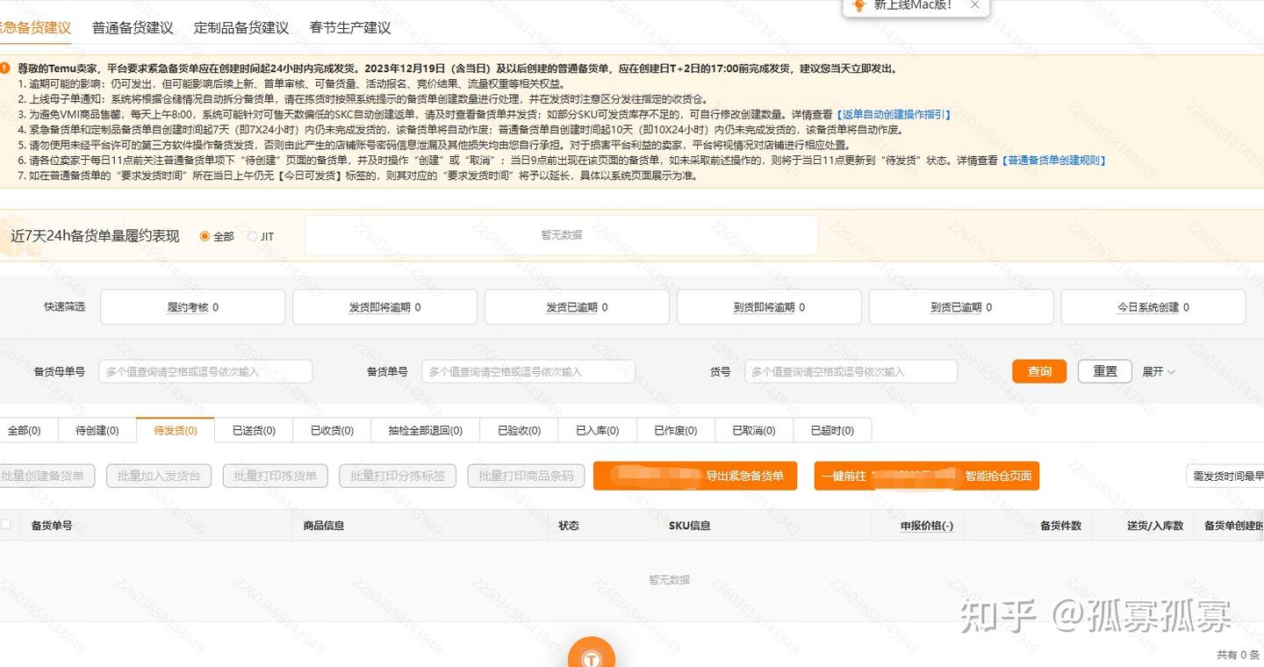Screen dimensions: 1264x667
Task: Open the 返单自动创建操作指引 link
Action: click(892, 114)
